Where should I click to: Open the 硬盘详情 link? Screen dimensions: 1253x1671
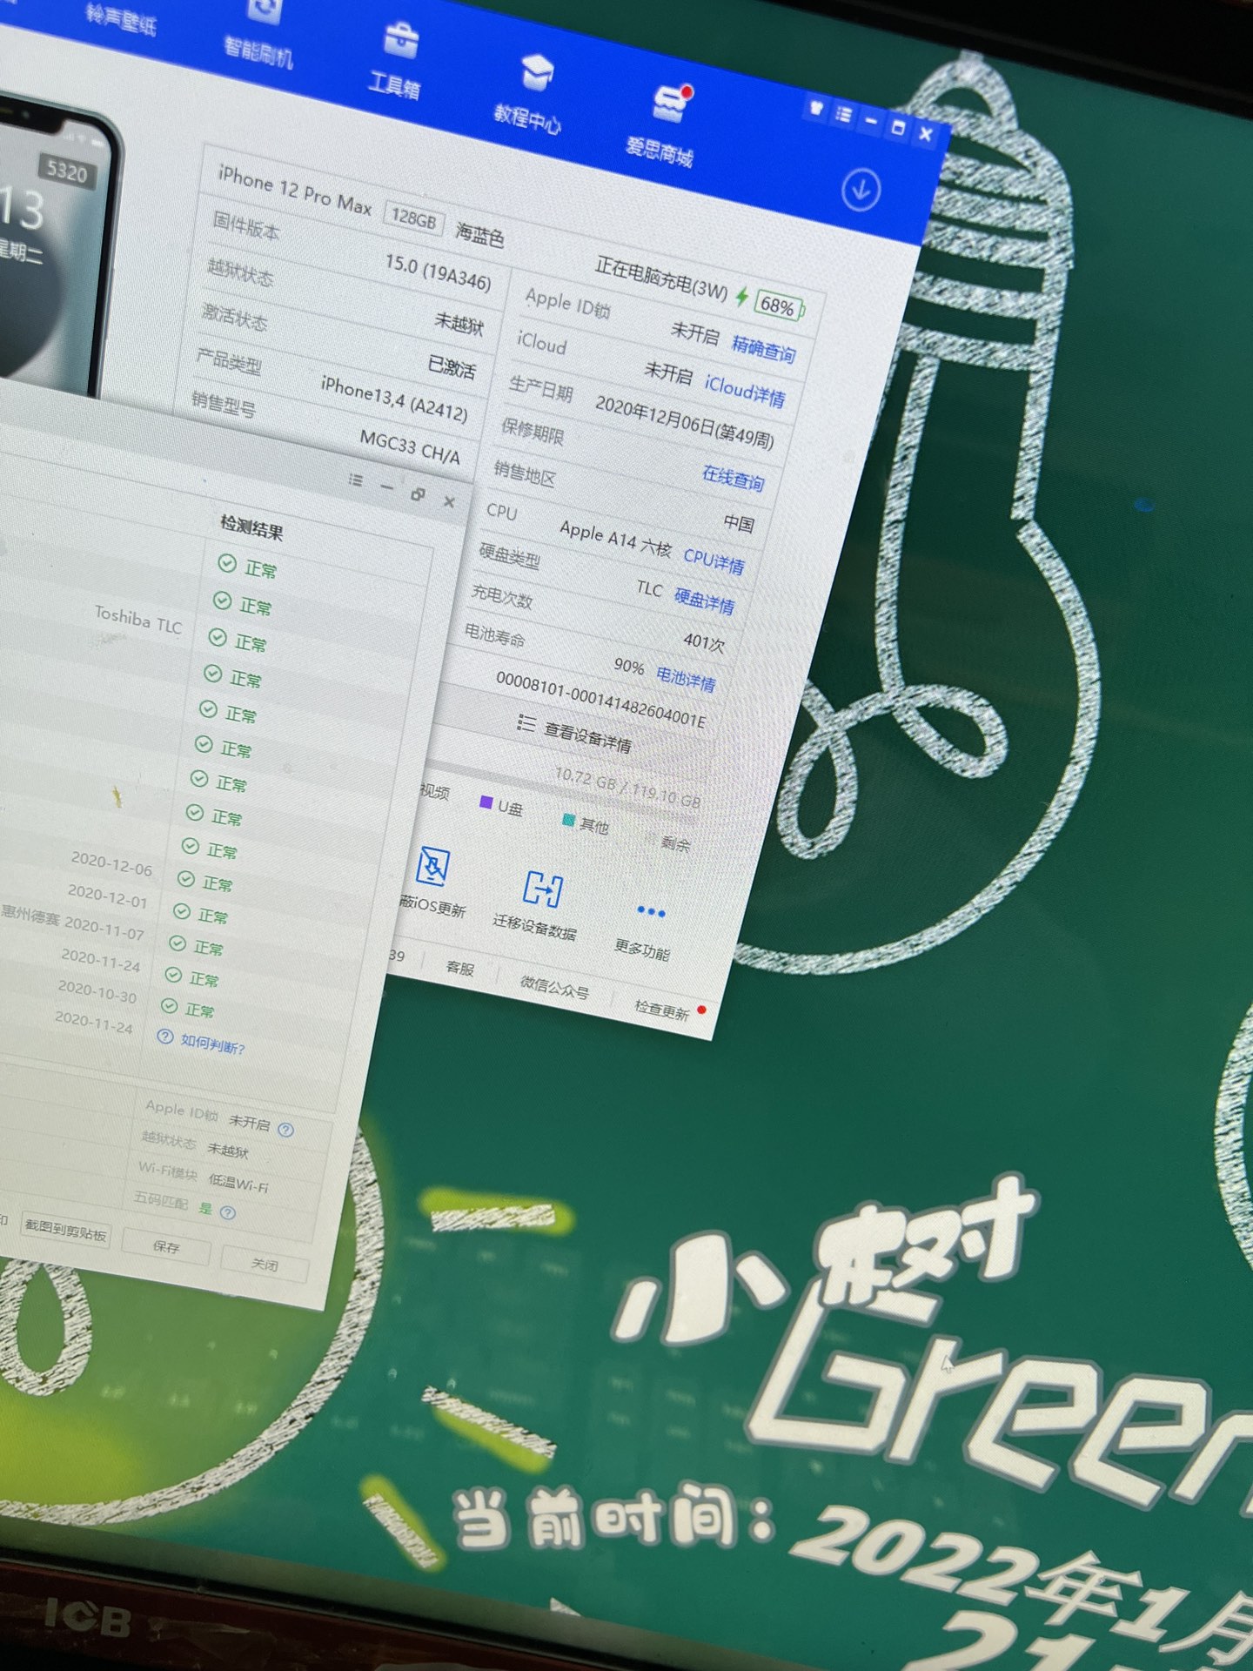[x=705, y=601]
